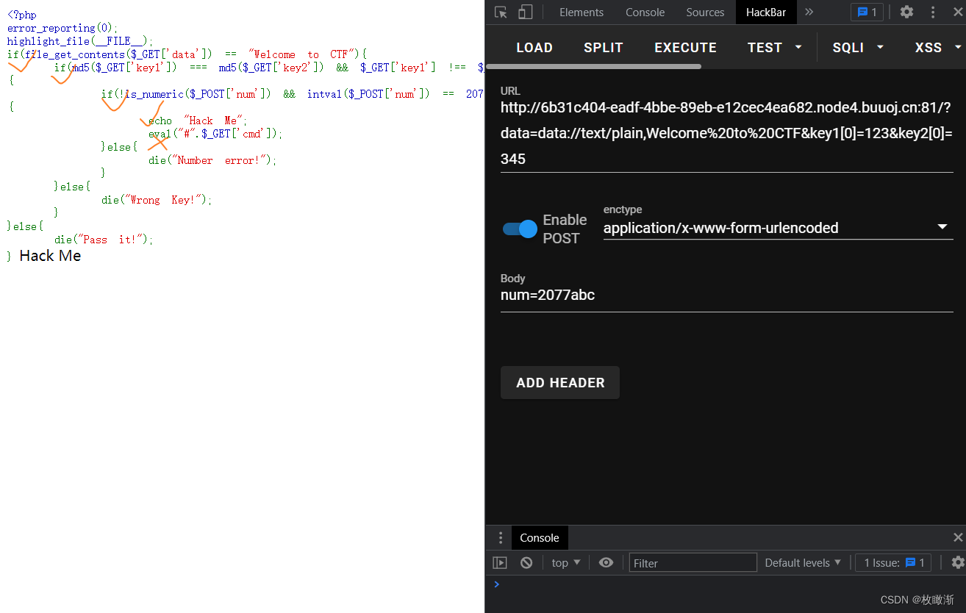Click HackBar SPLIT button
This screenshot has width=966, height=613.
(x=604, y=47)
